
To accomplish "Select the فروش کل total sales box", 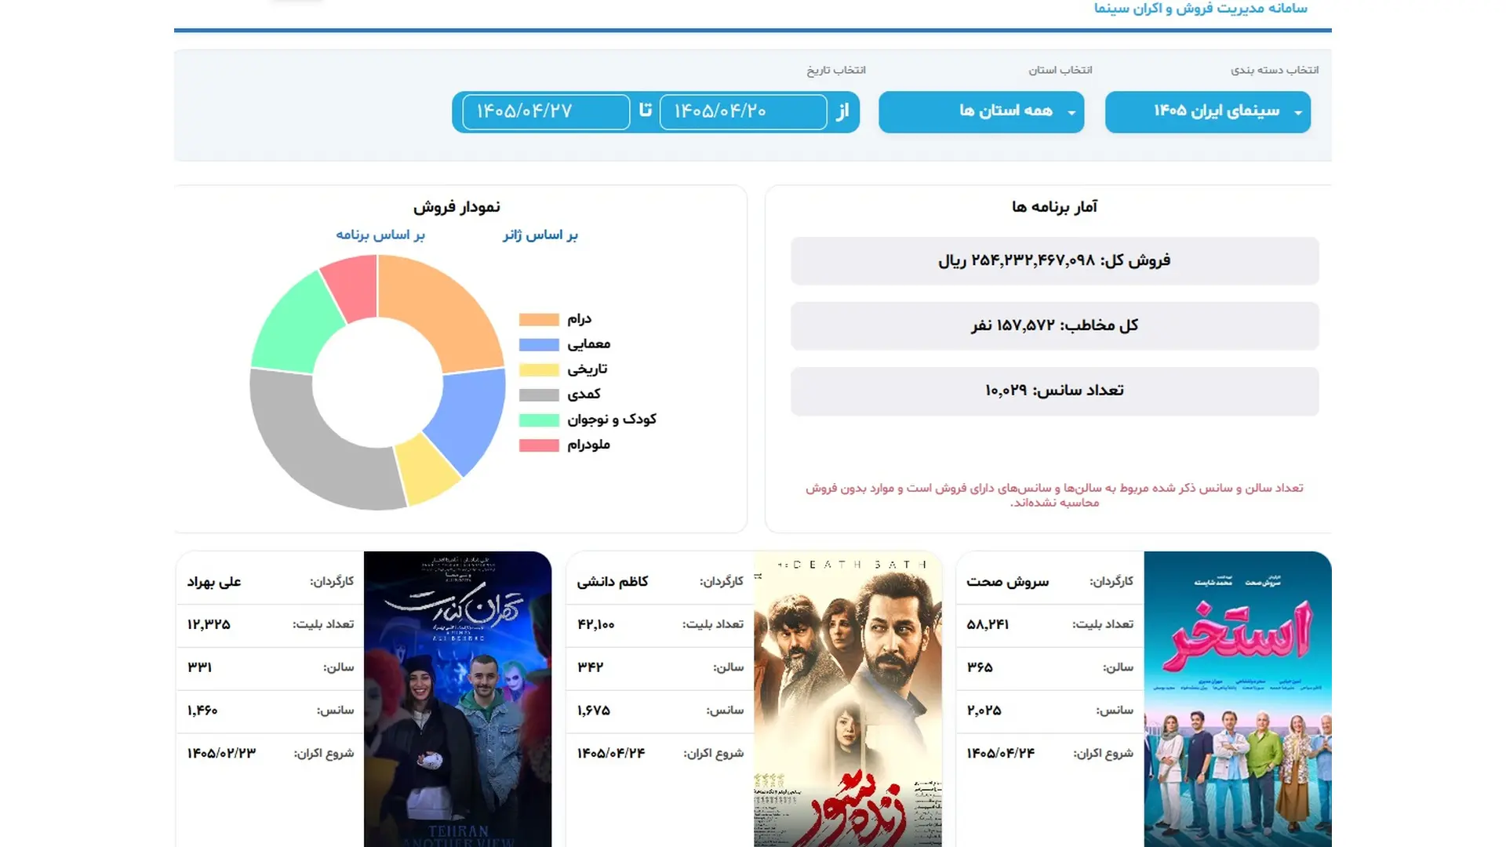I will tap(1054, 260).
